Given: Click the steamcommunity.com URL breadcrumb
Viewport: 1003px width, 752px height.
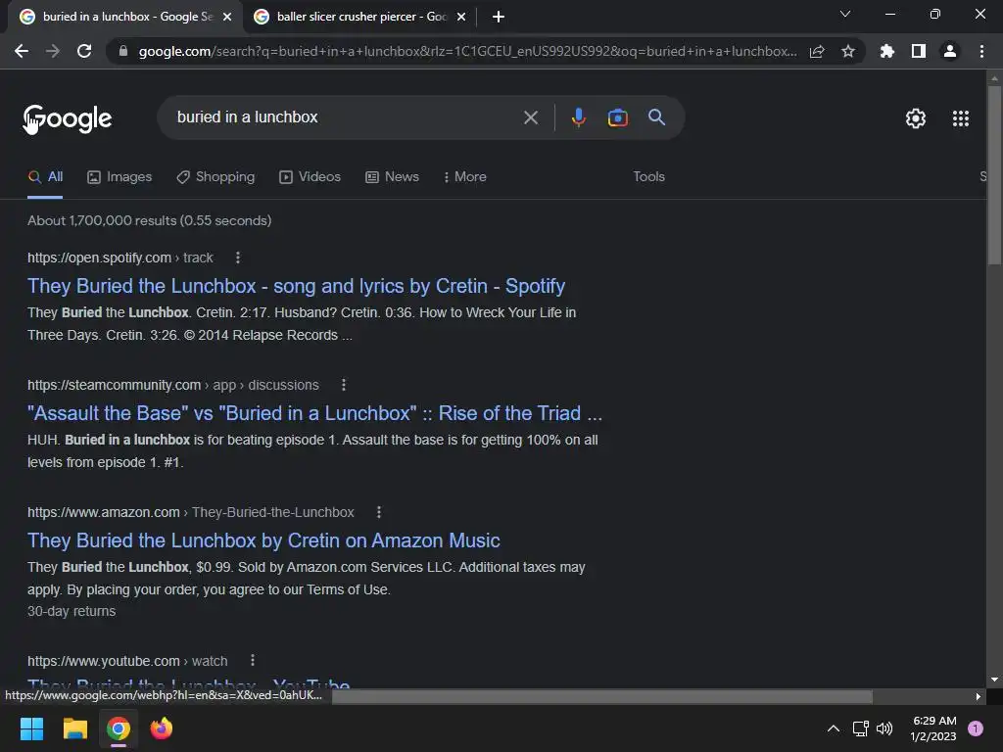Looking at the screenshot, I should 173,385.
